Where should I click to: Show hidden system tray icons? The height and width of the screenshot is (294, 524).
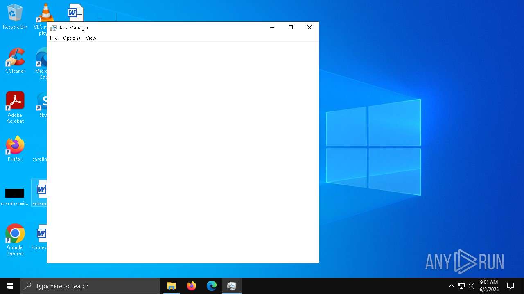452,286
